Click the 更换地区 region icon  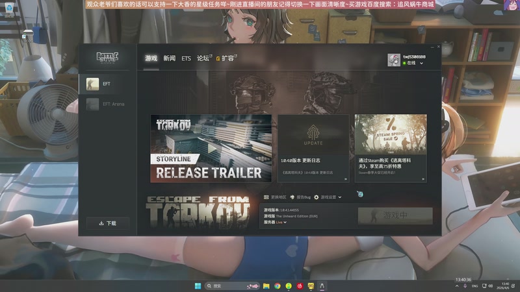[266, 197]
